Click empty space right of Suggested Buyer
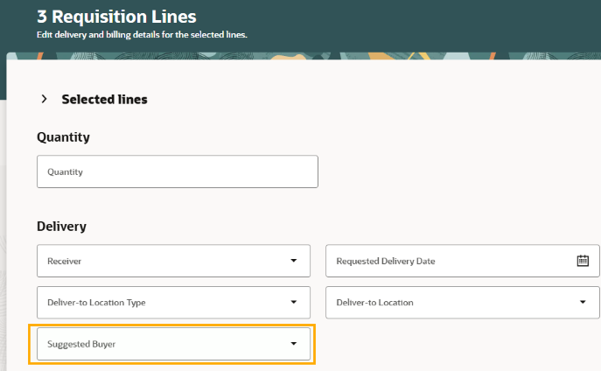The height and width of the screenshot is (371, 601). pyautogui.click(x=455, y=344)
